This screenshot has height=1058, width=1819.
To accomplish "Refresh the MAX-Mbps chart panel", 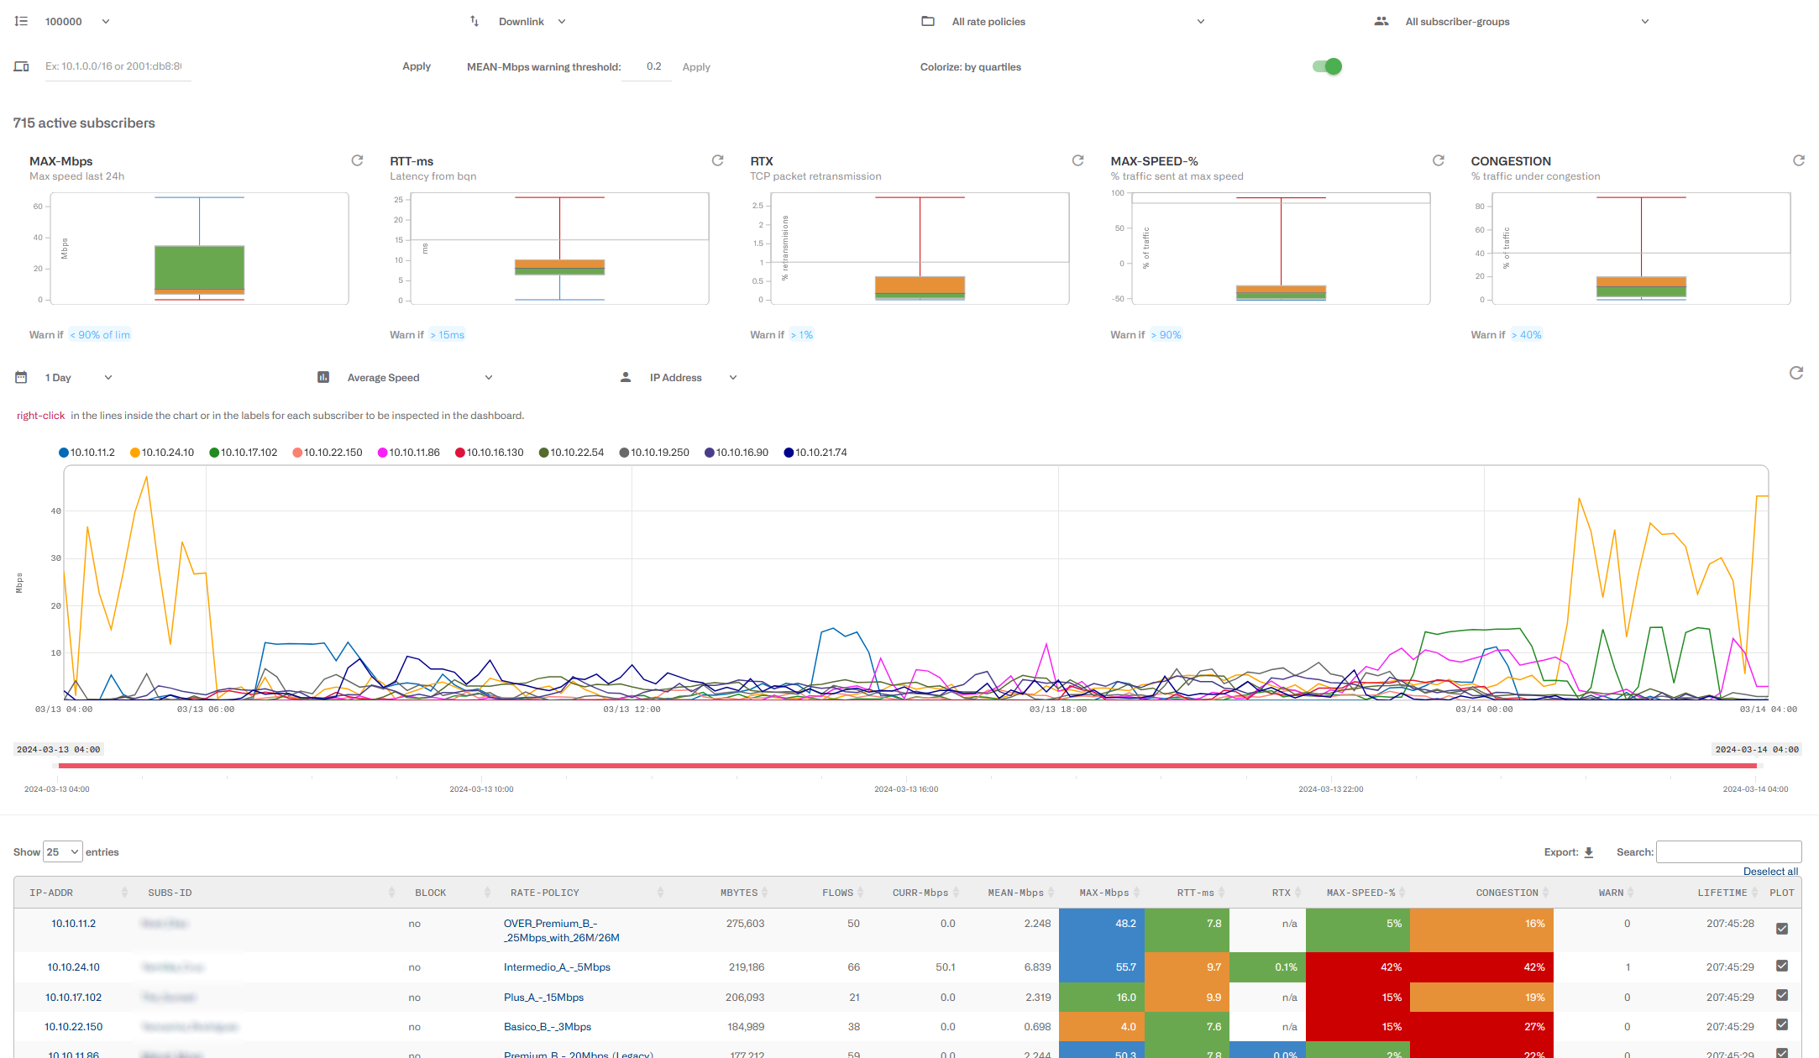I will click(357, 160).
